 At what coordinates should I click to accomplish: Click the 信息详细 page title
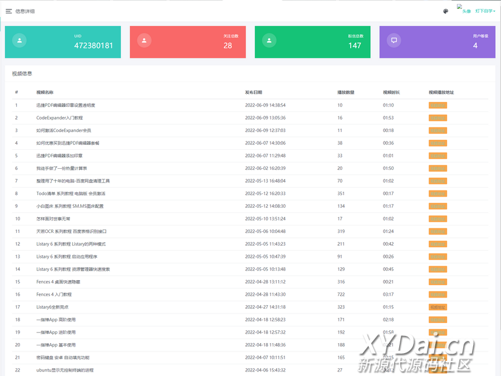[x=25, y=11]
